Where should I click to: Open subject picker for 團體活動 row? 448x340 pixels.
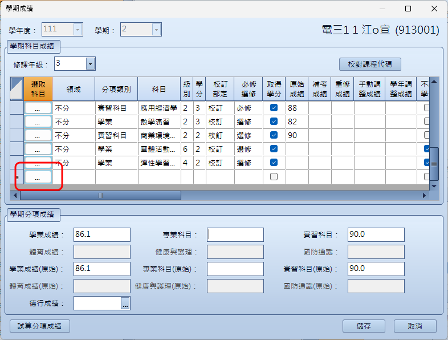pyautogui.click(x=38, y=149)
